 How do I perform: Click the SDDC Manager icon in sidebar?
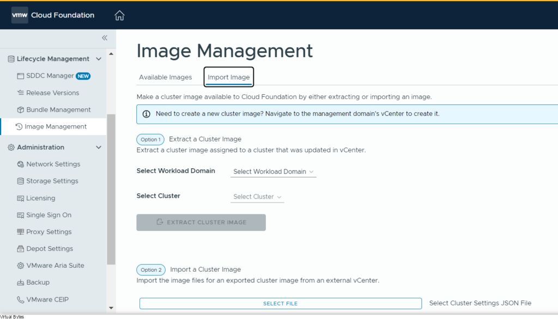coord(21,76)
